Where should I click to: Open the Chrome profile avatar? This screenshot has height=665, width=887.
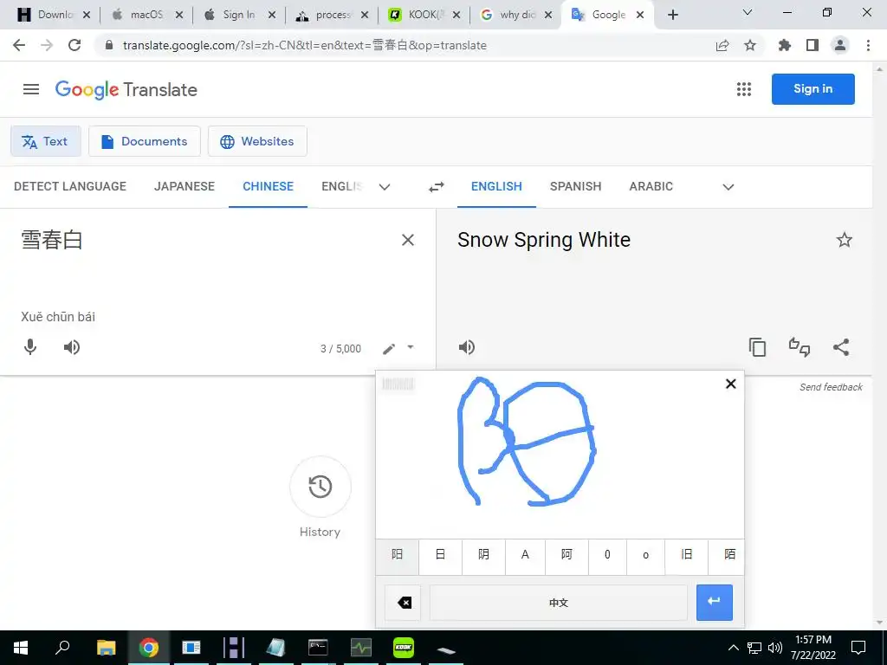coord(840,45)
